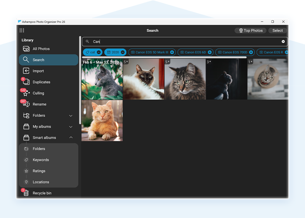
Task: Open the Rename icon with badge 287
Action: 26,104
